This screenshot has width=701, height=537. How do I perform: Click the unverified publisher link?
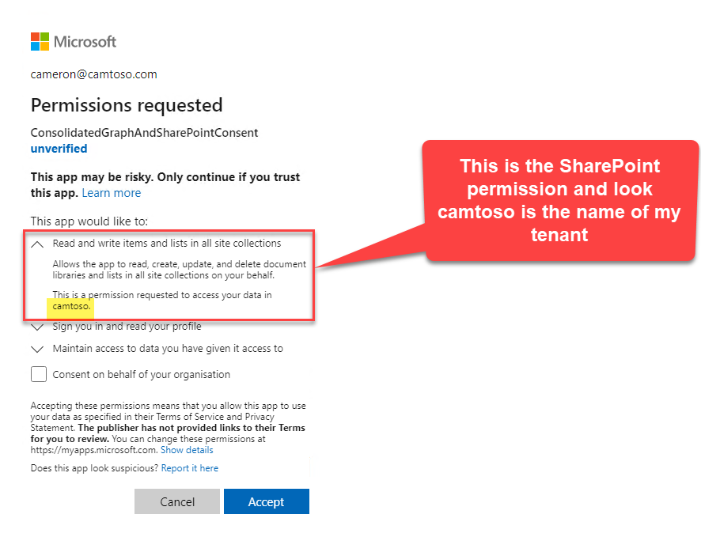tap(59, 149)
